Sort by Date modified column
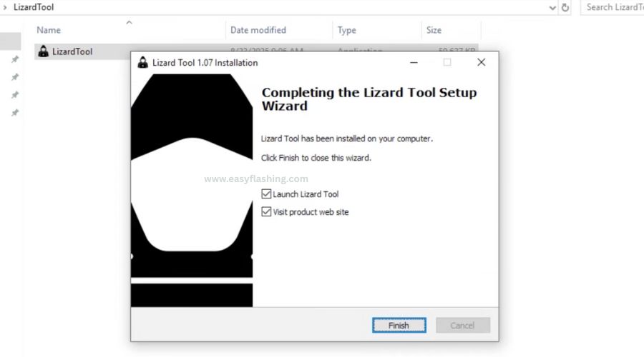 pyautogui.click(x=258, y=30)
